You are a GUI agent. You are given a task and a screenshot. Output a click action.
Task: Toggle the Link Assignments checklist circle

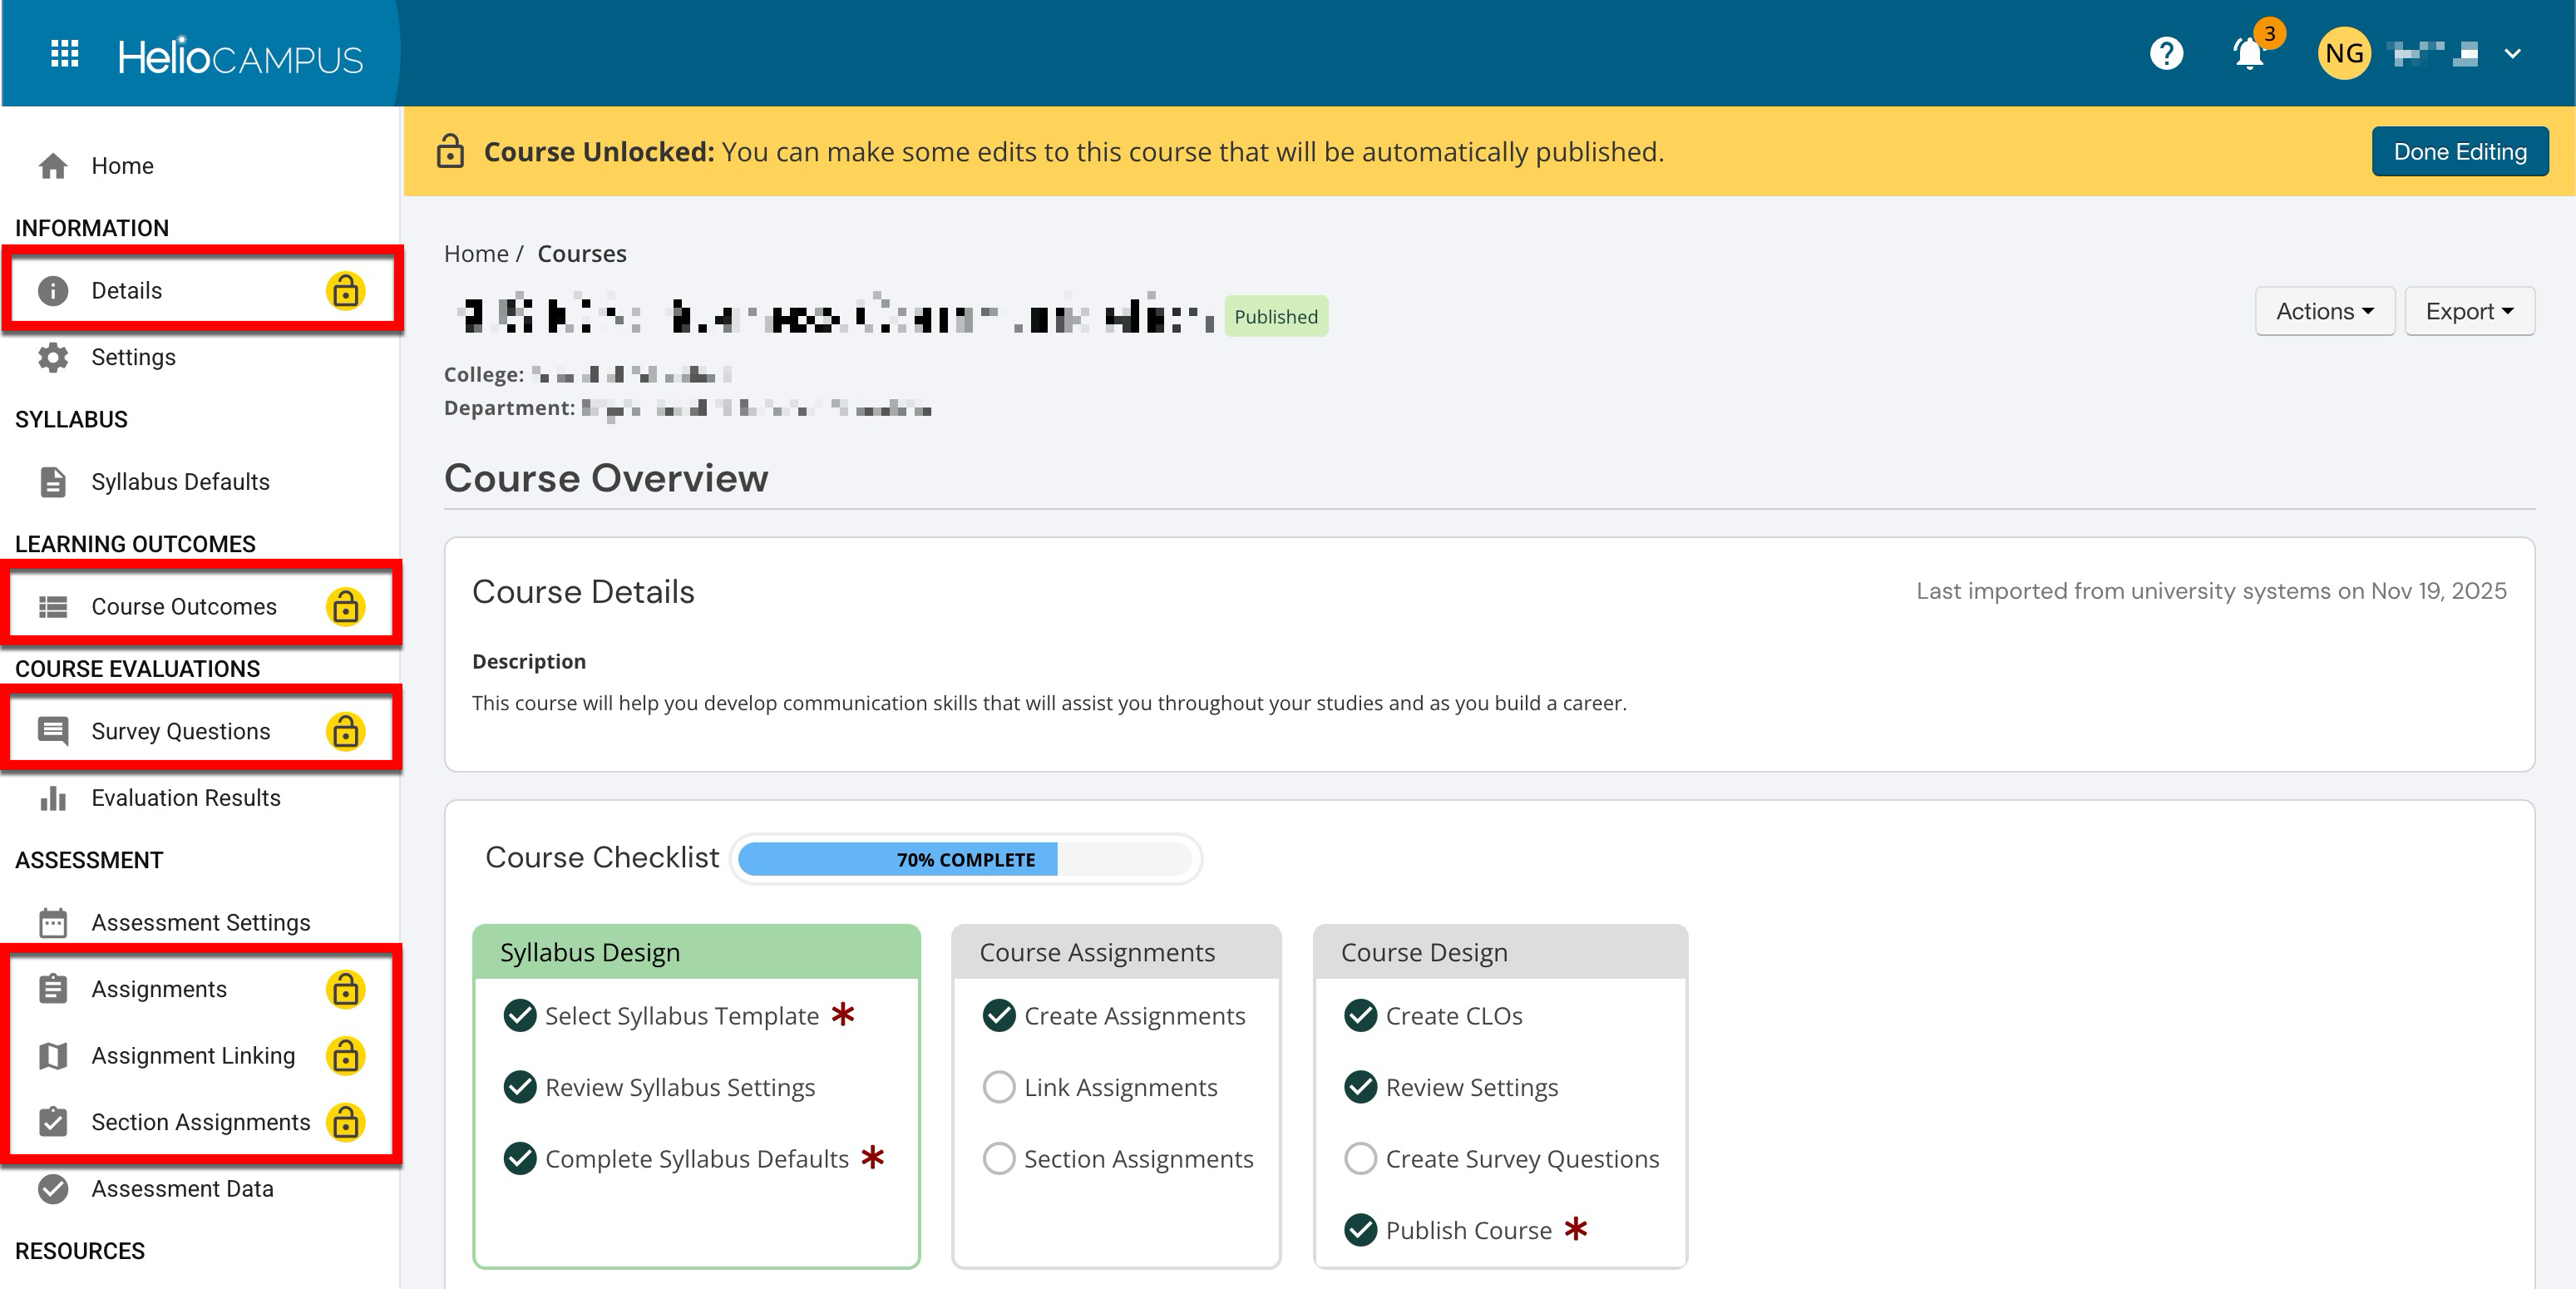point(998,1087)
